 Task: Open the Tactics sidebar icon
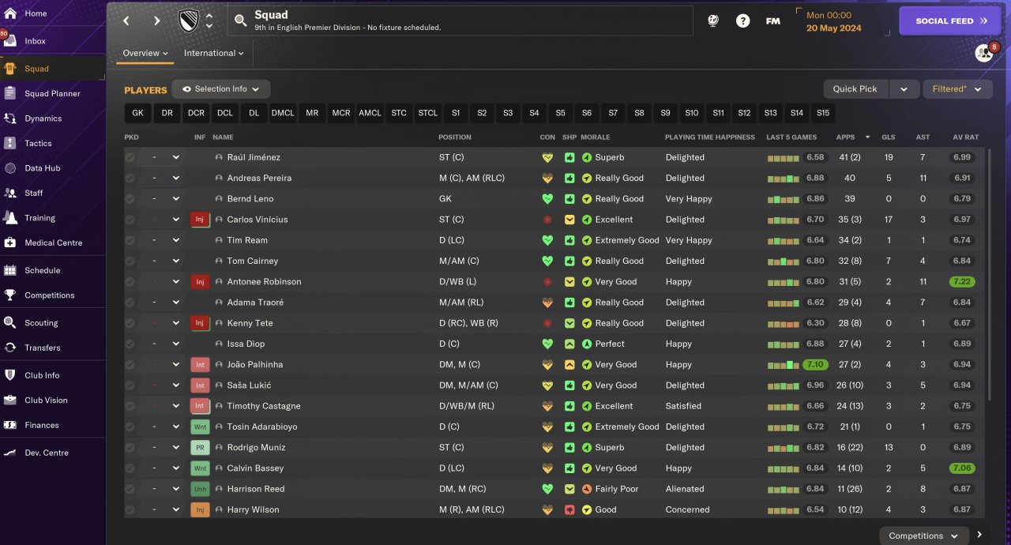click(10, 143)
